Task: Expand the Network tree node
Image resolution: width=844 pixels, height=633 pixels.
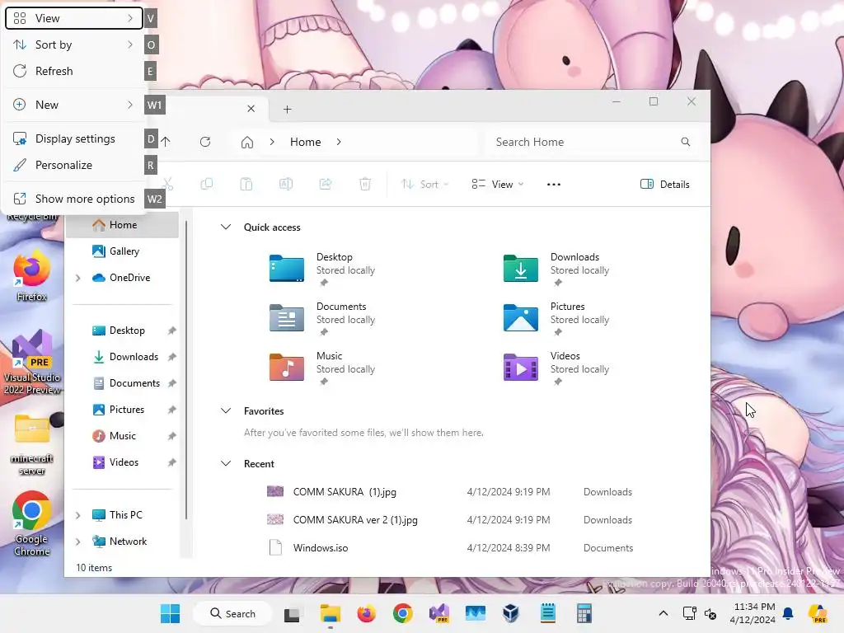Action: pos(78,542)
